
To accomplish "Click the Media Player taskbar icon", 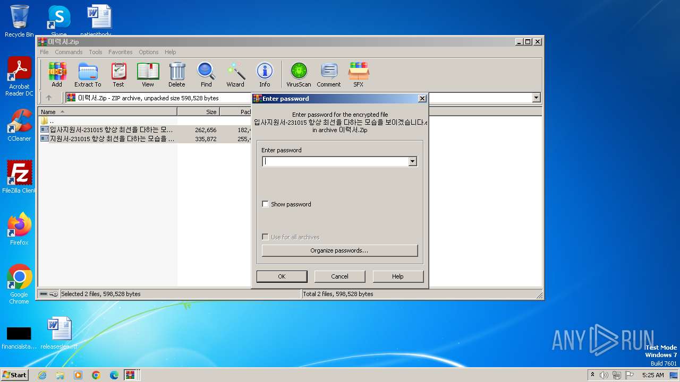I will coord(78,375).
